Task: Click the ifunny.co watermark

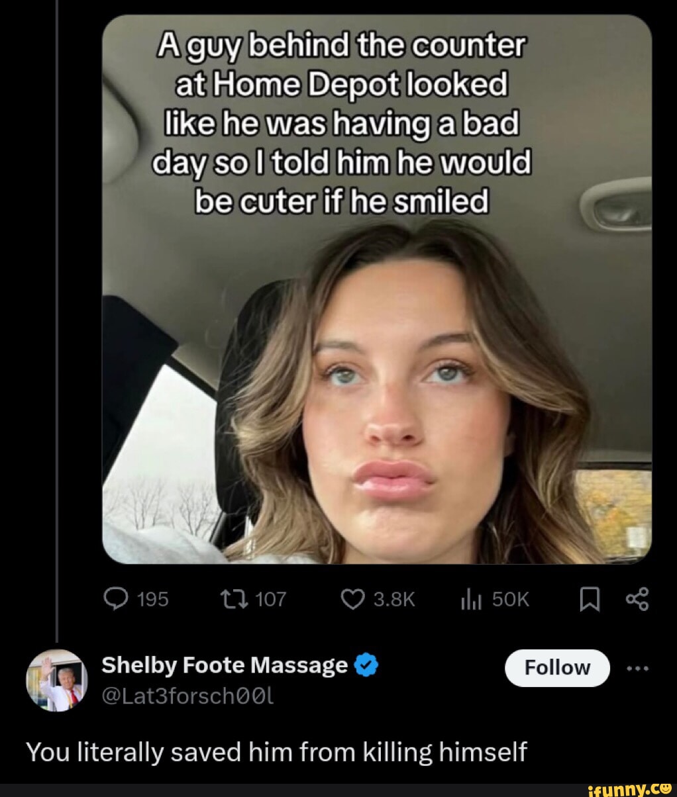Action: coord(629,788)
